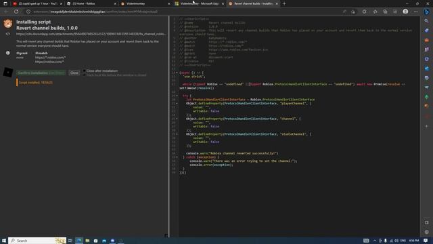Toggle Close after installation checkbox
Viewport: 433px width, 244px height.
(85, 70)
